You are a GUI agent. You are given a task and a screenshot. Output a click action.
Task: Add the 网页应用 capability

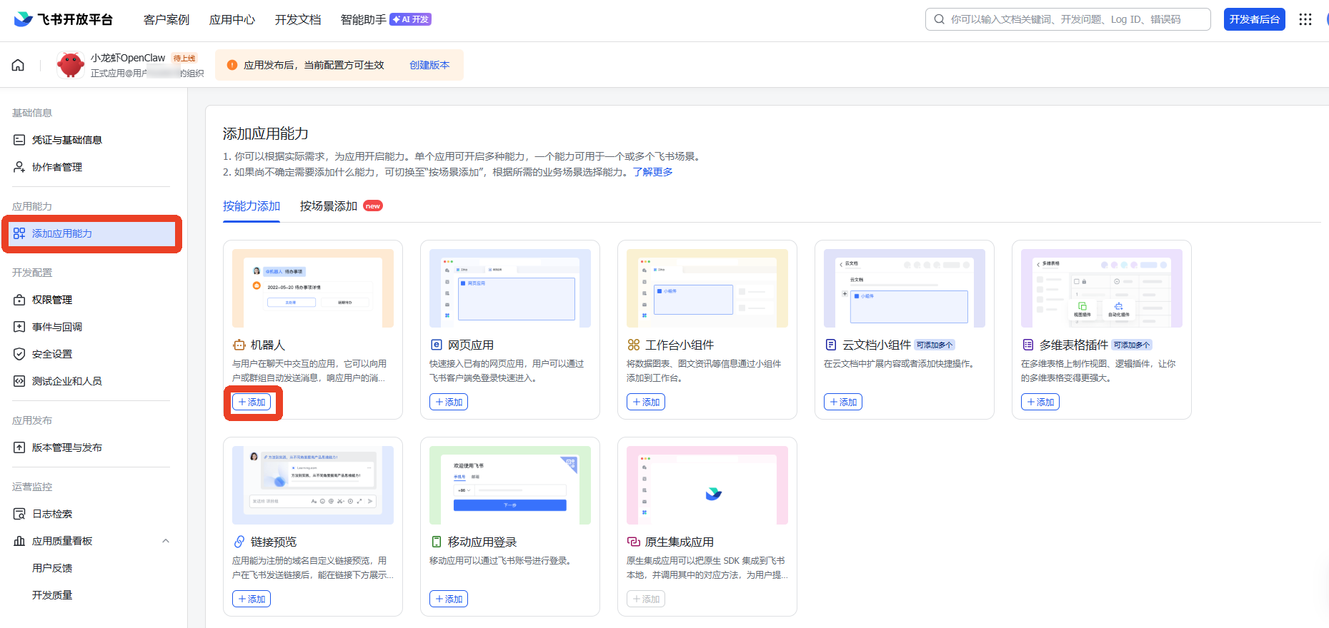coord(449,402)
